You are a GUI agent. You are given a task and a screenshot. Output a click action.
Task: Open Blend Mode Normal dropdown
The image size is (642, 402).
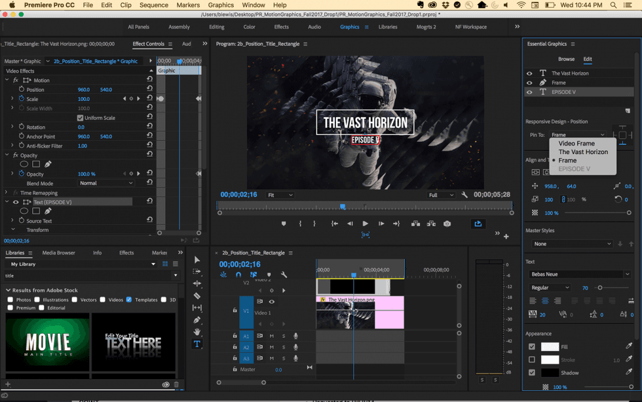105,183
